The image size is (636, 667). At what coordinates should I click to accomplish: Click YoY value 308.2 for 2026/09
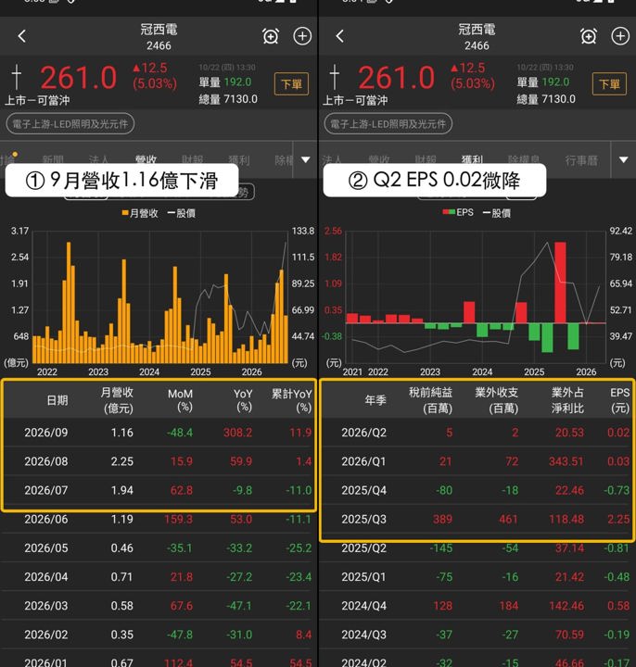237,433
